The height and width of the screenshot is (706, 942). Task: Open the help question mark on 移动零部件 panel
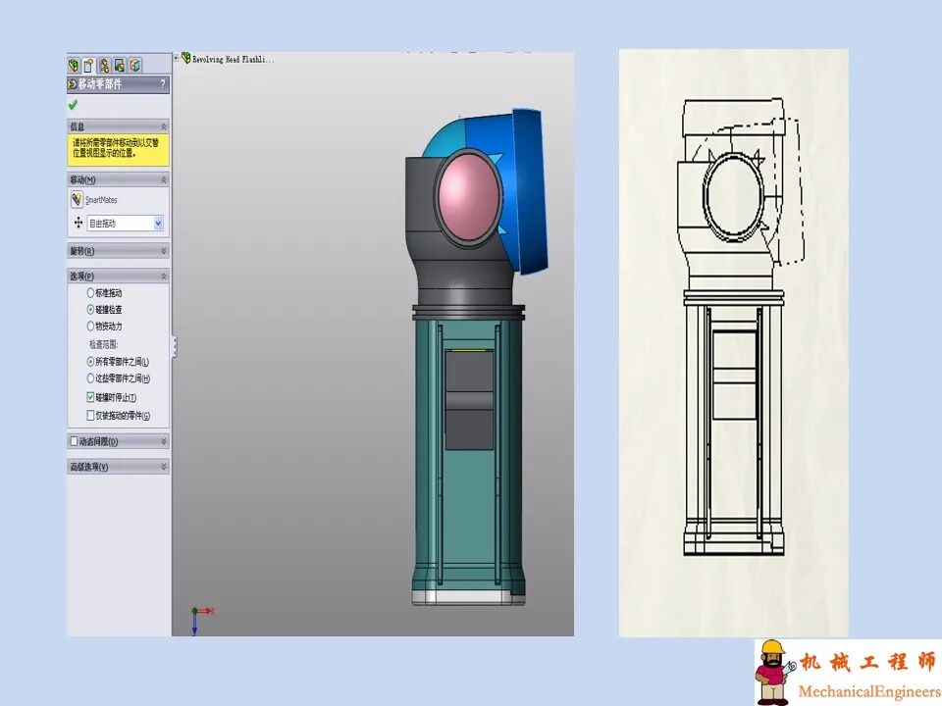163,83
